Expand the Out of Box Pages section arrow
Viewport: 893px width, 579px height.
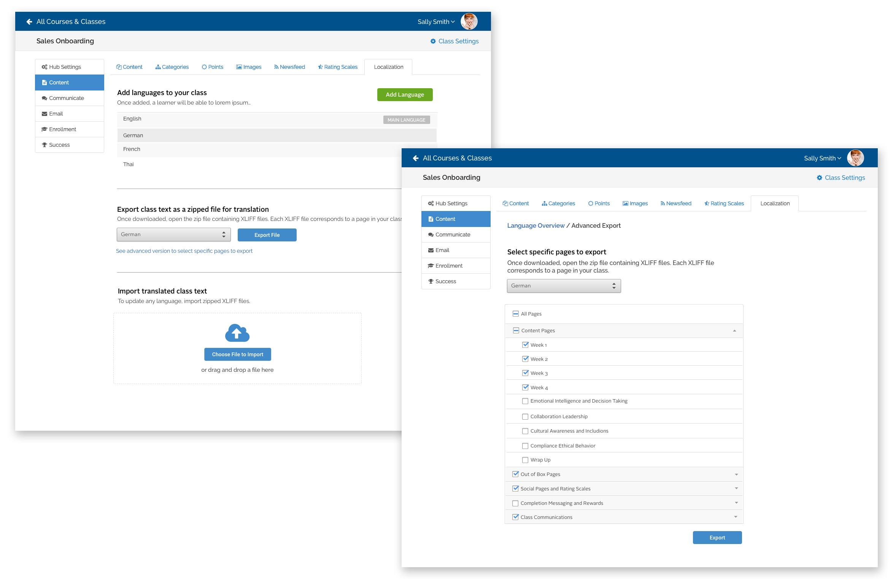point(736,474)
